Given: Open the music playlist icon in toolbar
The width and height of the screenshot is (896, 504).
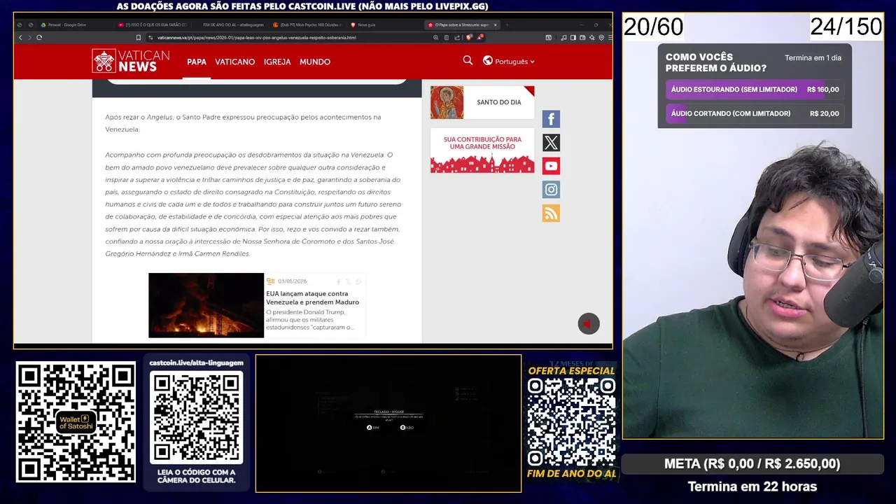Looking at the screenshot, I should 563,37.
